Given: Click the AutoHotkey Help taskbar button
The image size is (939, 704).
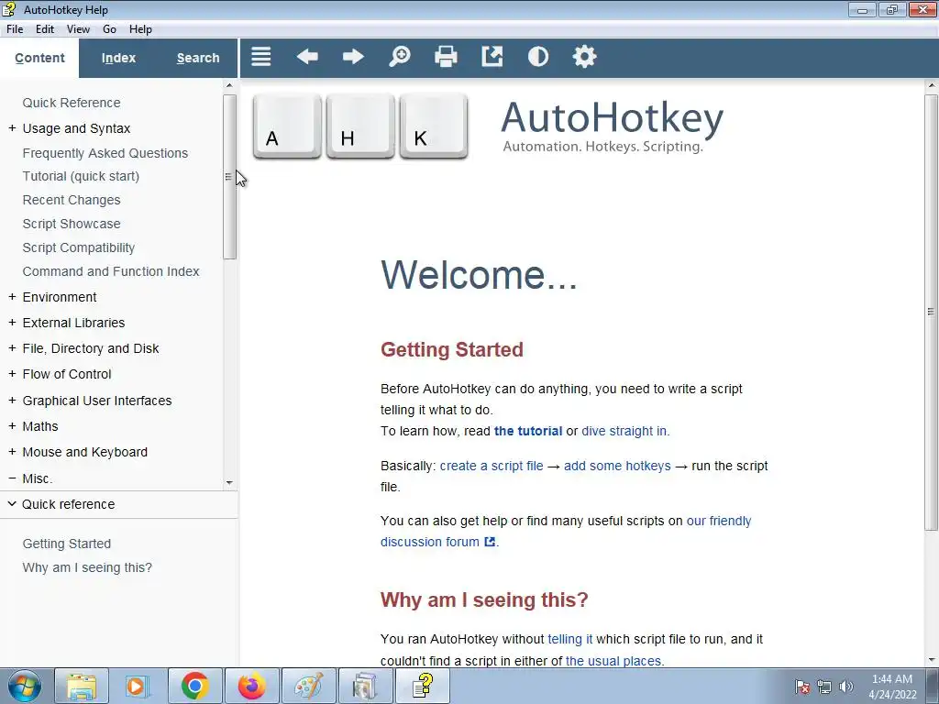Looking at the screenshot, I should 422,686.
